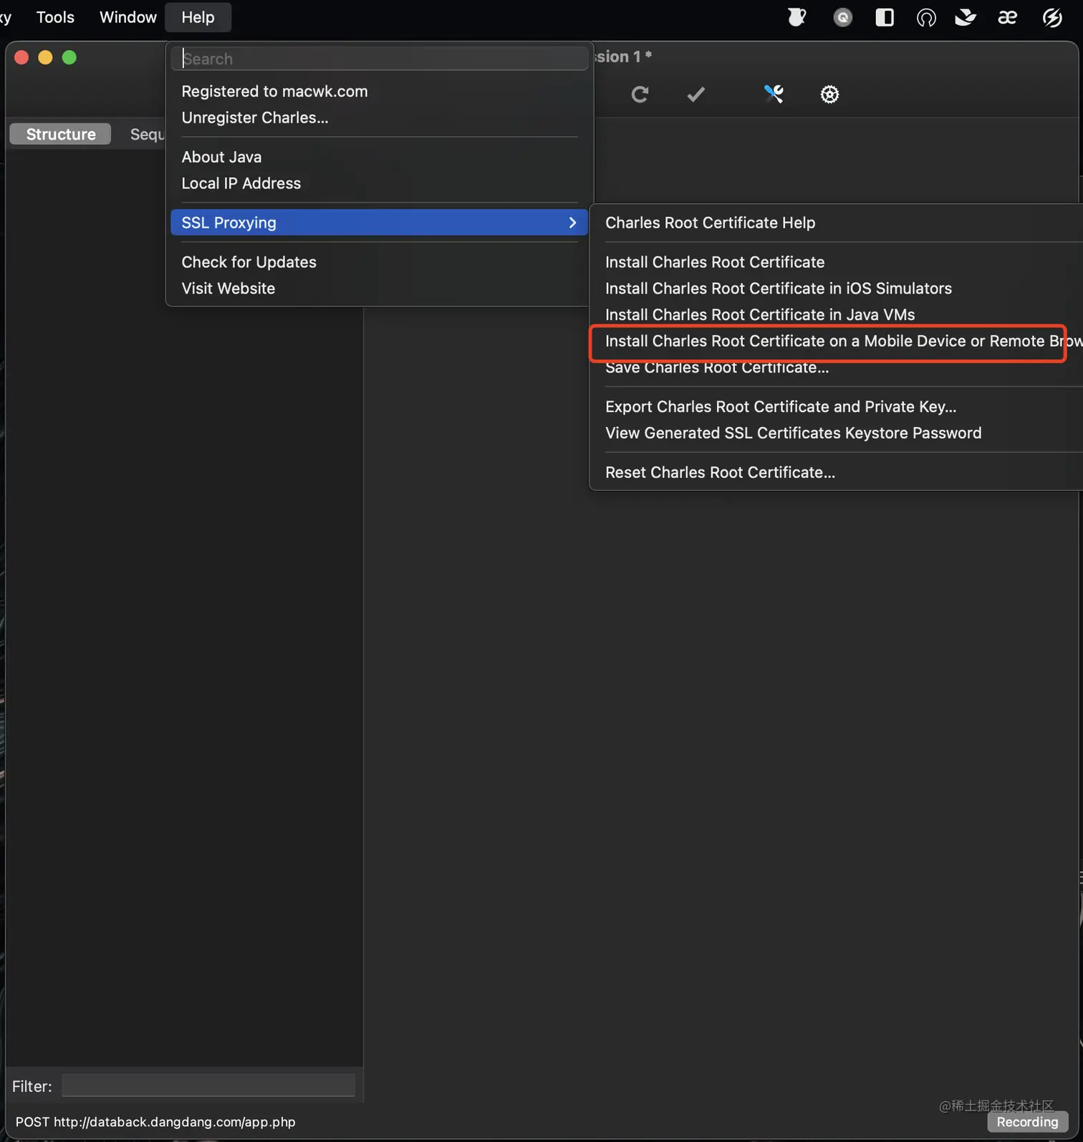The height and width of the screenshot is (1142, 1083).
Task: Switch to the Structure tab
Action: [x=61, y=134]
